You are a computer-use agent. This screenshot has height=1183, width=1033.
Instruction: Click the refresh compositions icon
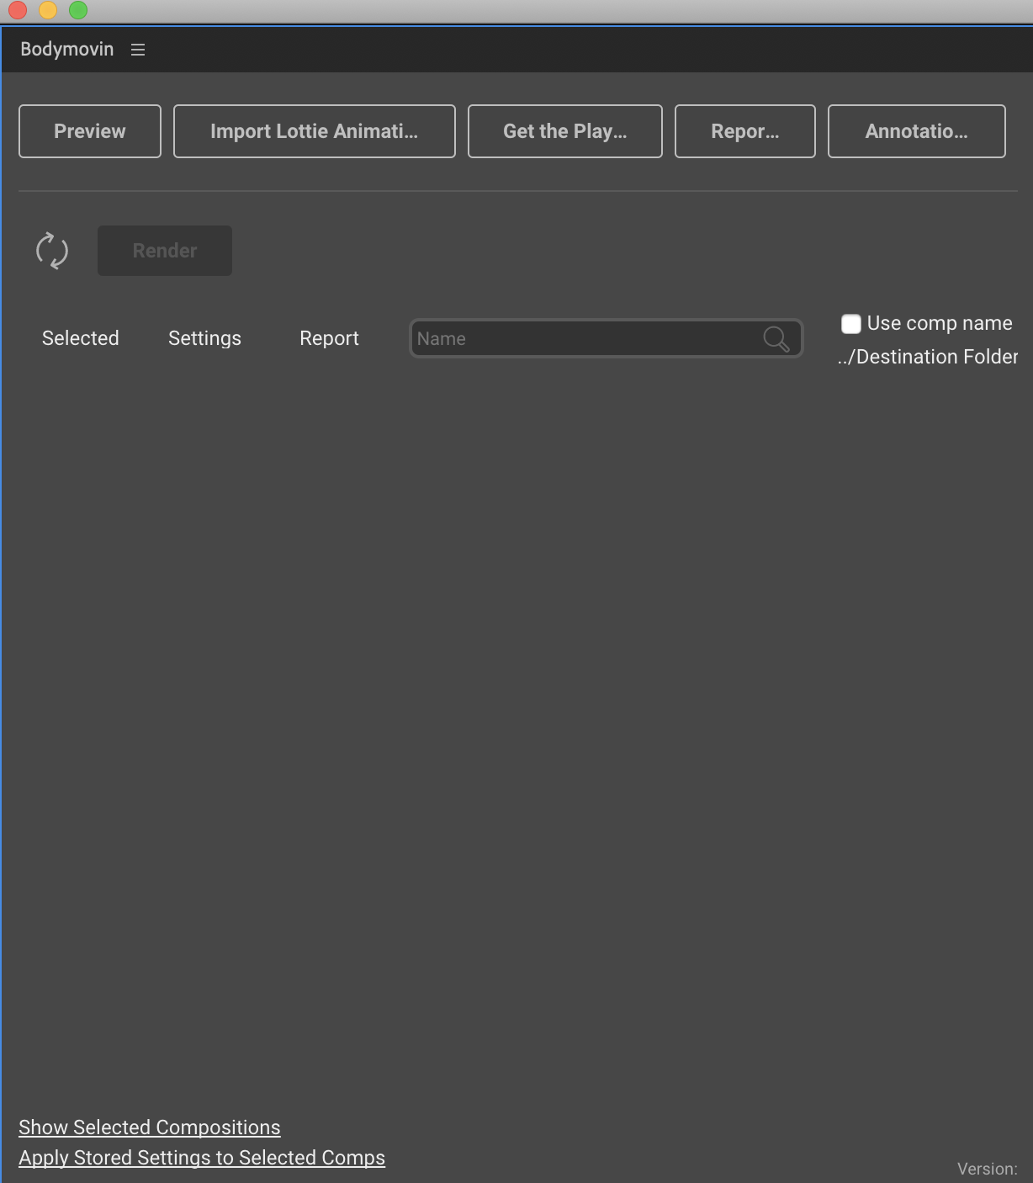click(x=52, y=250)
